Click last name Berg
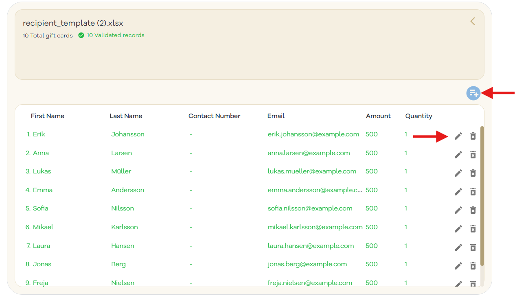 pos(118,264)
